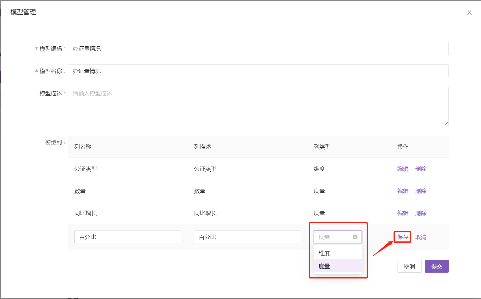
Task: Click the 模型编码 input field
Action: pos(258,49)
